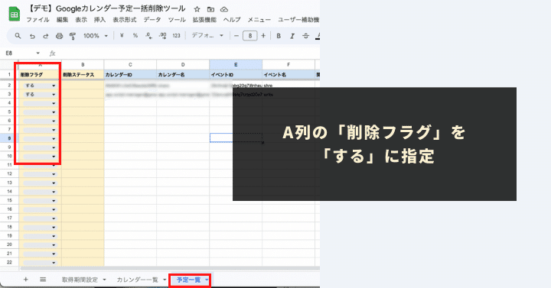The image size is (551, 288).
Task: Open more number formats 123
Action: [177, 35]
